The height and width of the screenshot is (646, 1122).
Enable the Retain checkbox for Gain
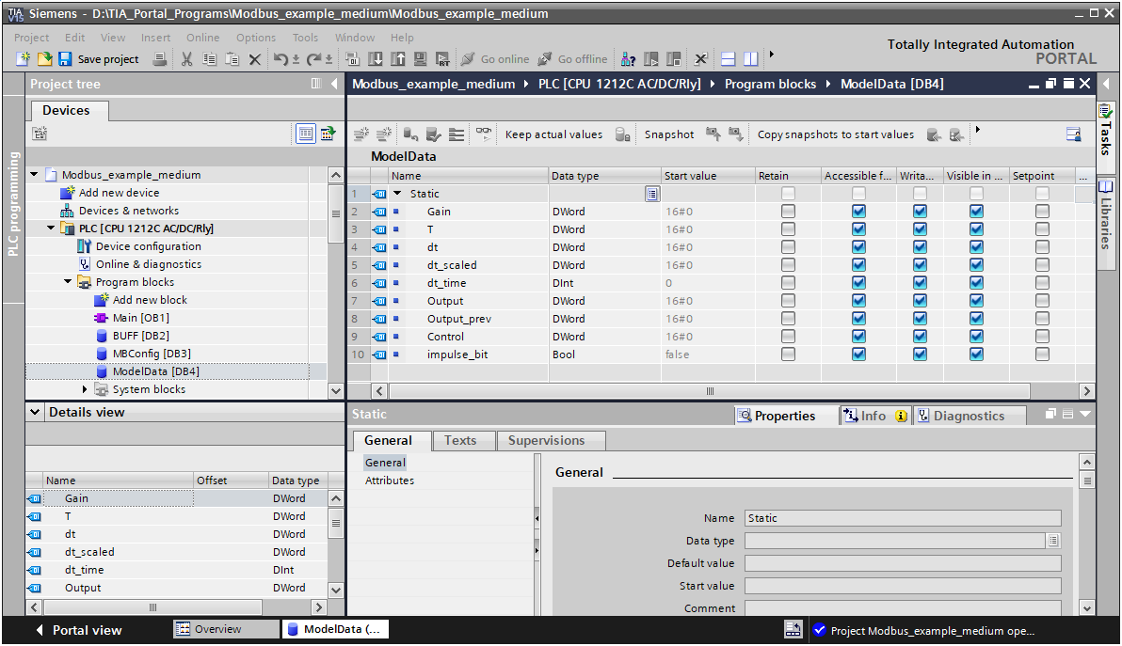[x=788, y=212]
